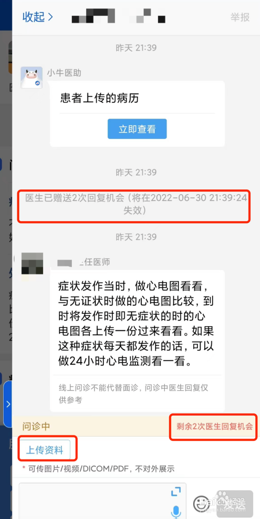The image size is (260, 519).
Task: Expand the message box with fullscreen icon
Action: point(176,492)
